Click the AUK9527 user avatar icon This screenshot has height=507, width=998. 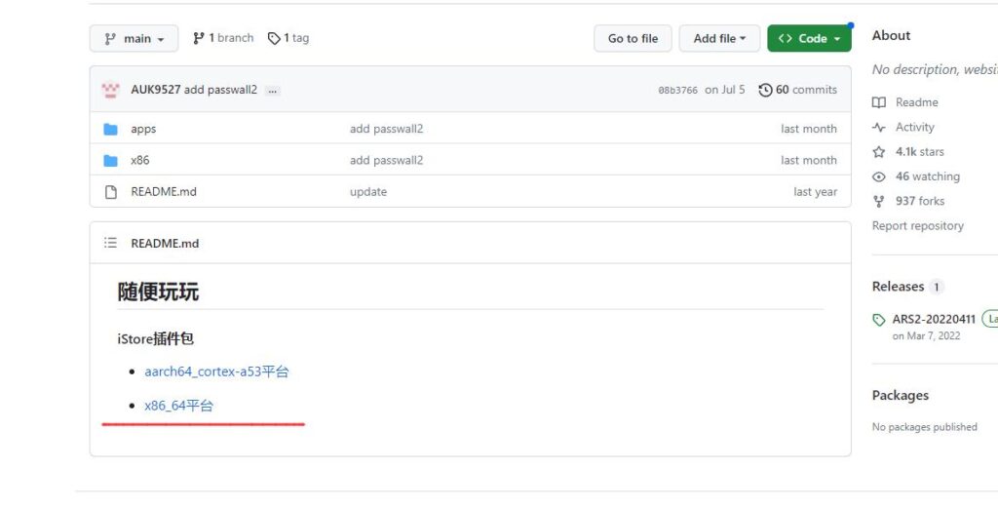point(110,90)
